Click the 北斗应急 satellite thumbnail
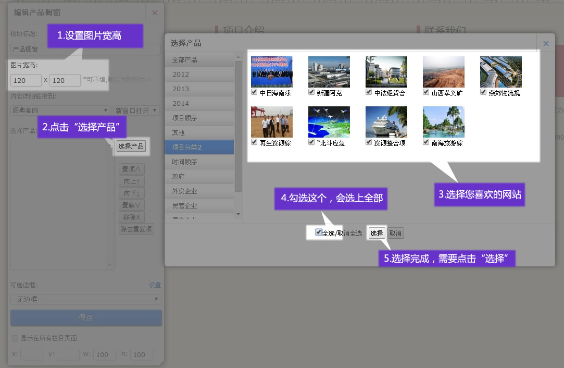The width and height of the screenshot is (564, 368). [329, 121]
